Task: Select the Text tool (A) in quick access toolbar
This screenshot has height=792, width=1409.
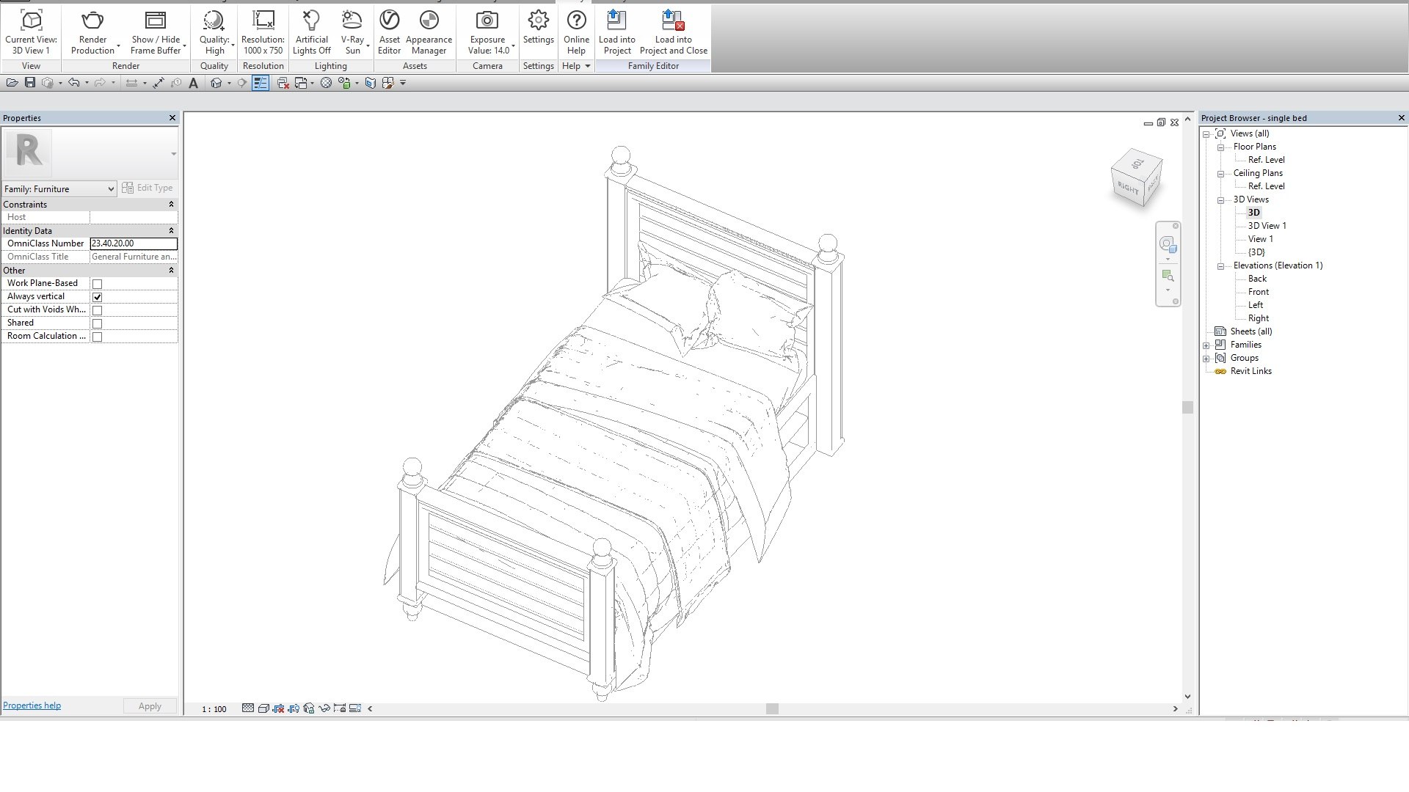Action: 193,83
